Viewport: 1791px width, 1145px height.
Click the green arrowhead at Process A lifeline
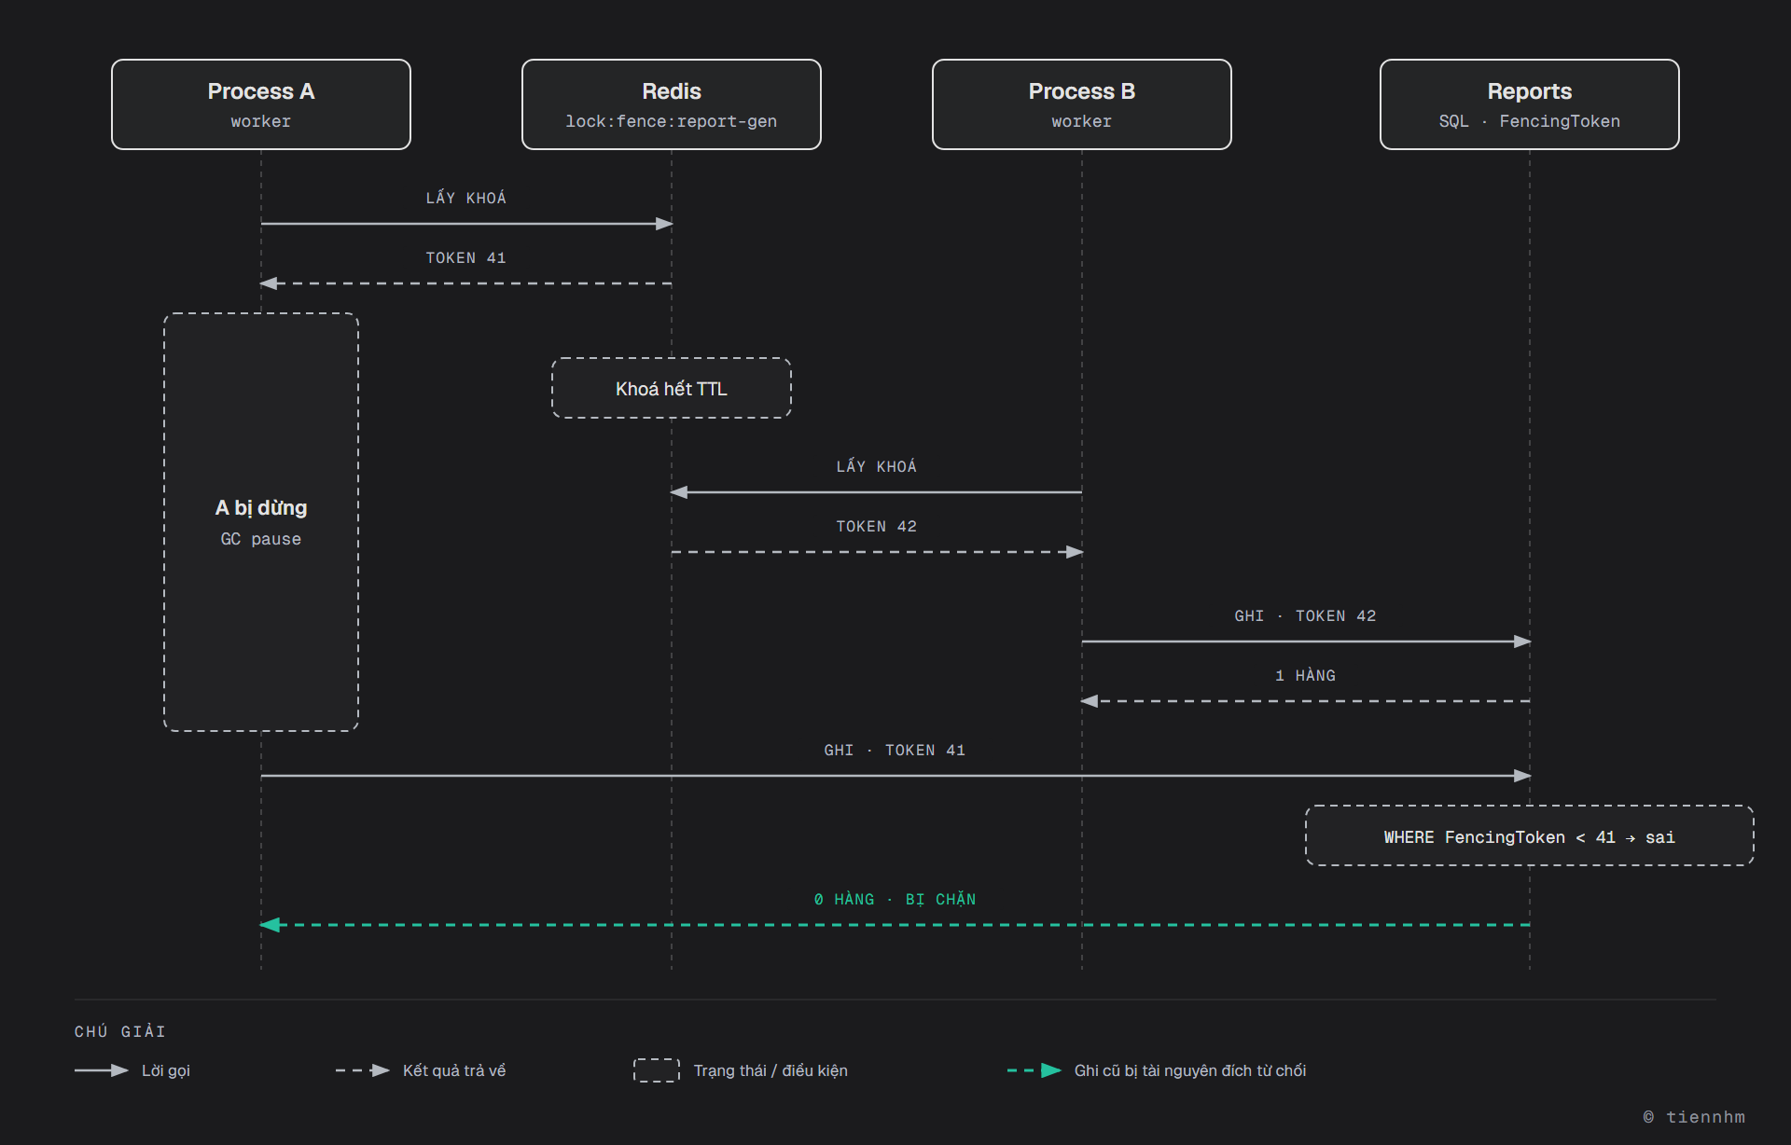271,925
